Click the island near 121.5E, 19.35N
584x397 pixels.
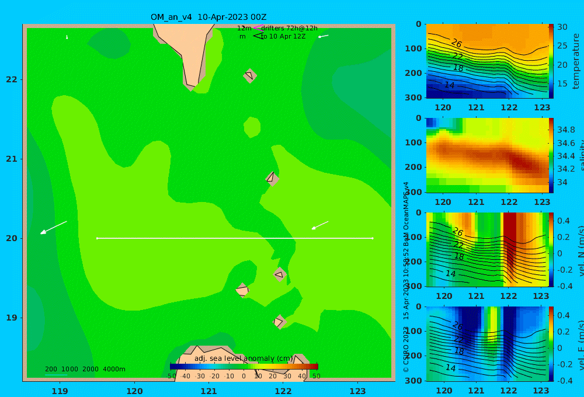pyautogui.click(x=242, y=290)
